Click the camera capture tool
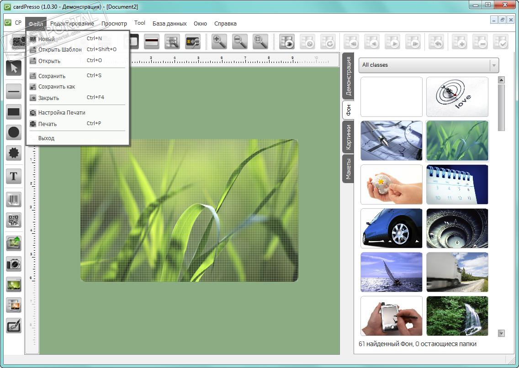 [14, 264]
